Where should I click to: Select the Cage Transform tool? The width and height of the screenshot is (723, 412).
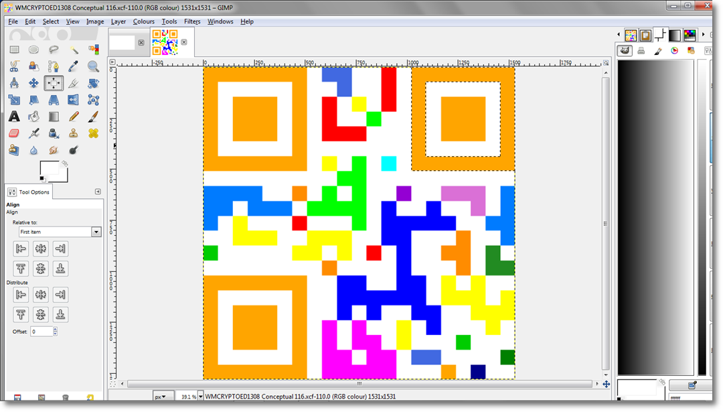click(93, 100)
